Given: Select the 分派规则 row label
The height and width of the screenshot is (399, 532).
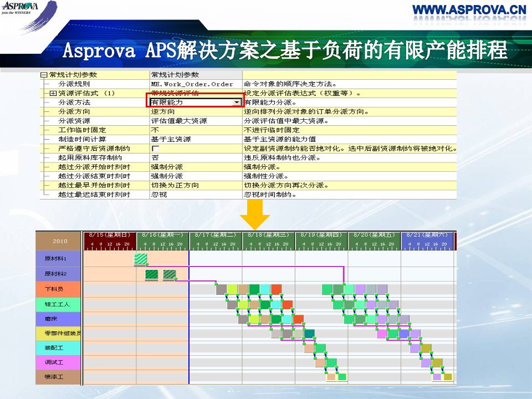Looking at the screenshot, I should [x=74, y=84].
